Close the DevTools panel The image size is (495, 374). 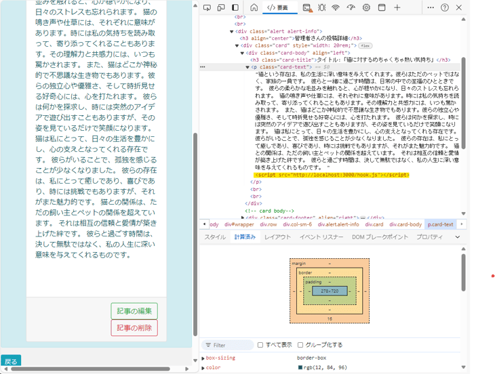459,7
